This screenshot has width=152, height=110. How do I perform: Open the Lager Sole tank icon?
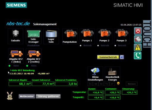51,36
